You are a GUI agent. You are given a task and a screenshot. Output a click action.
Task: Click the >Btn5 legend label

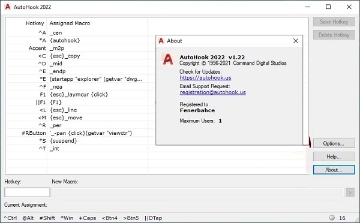[131, 218]
